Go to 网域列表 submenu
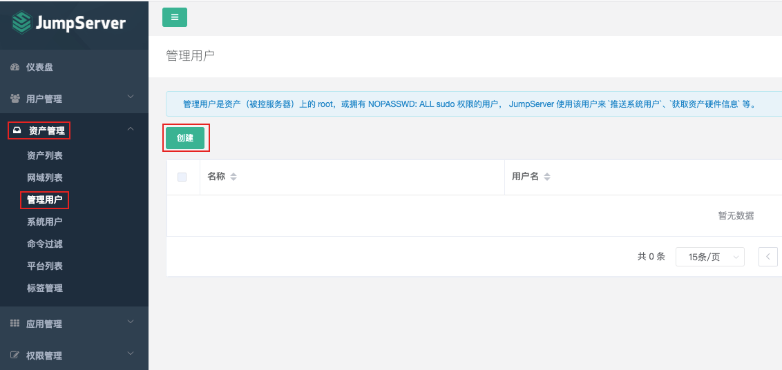The image size is (782, 370). click(45, 178)
